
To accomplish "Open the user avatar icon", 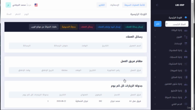I will (8, 5).
